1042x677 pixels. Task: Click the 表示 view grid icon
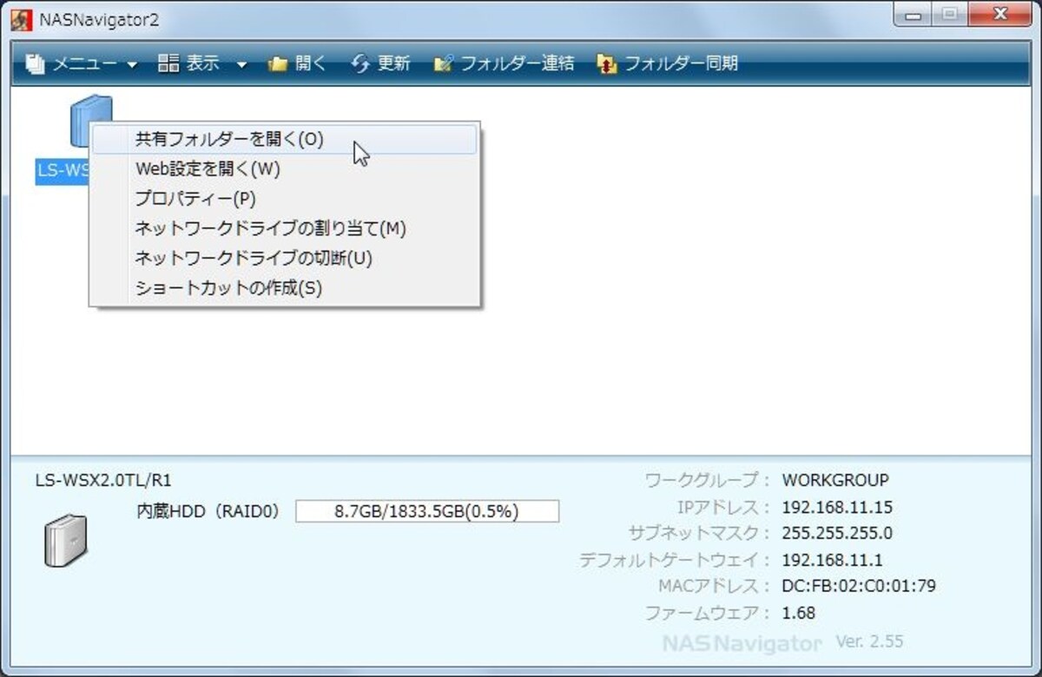pos(168,63)
